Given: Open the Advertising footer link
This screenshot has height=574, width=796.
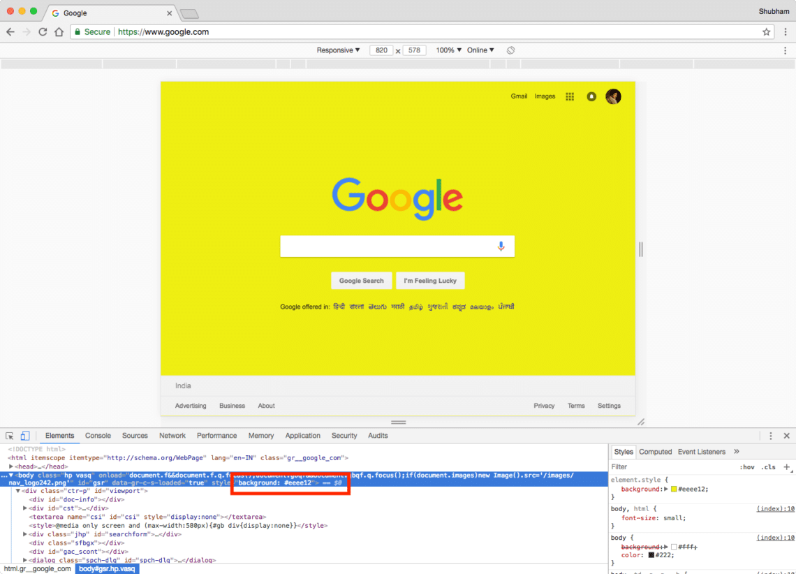Looking at the screenshot, I should tap(191, 406).
